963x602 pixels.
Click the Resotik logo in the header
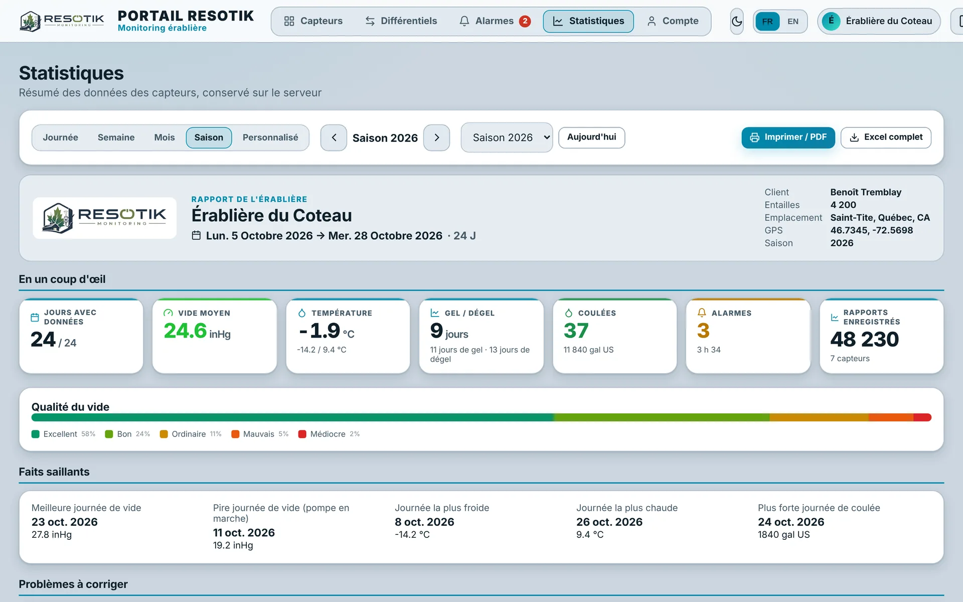62,21
